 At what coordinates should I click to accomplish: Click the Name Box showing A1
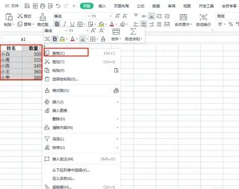click(x=23, y=39)
